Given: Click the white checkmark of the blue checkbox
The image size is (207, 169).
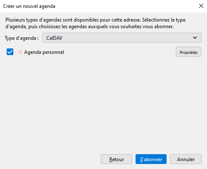Looking at the screenshot, I should point(10,52).
